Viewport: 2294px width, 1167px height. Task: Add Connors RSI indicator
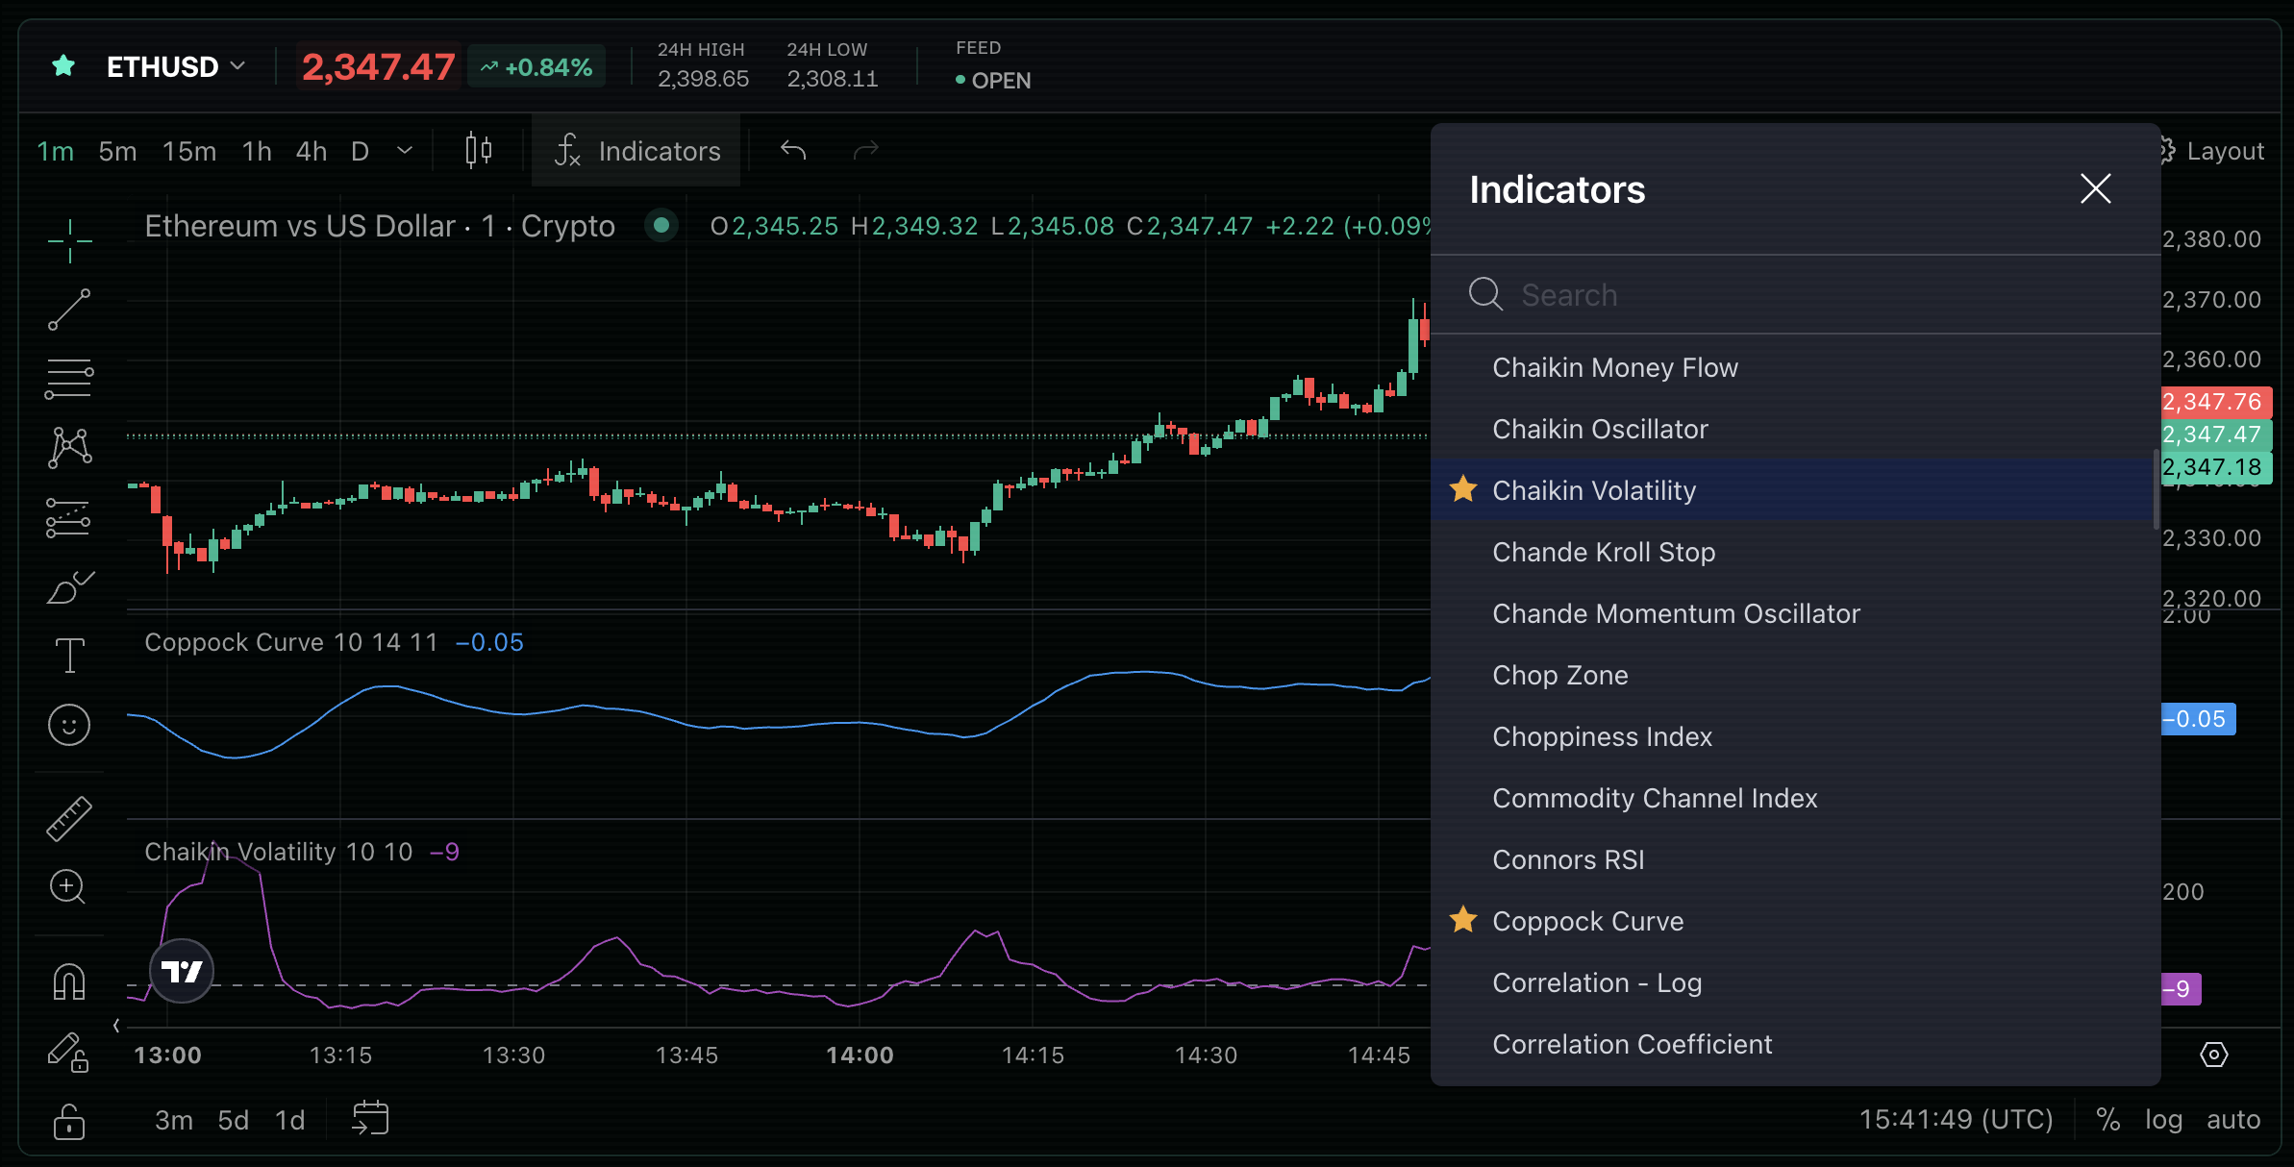tap(1796, 859)
